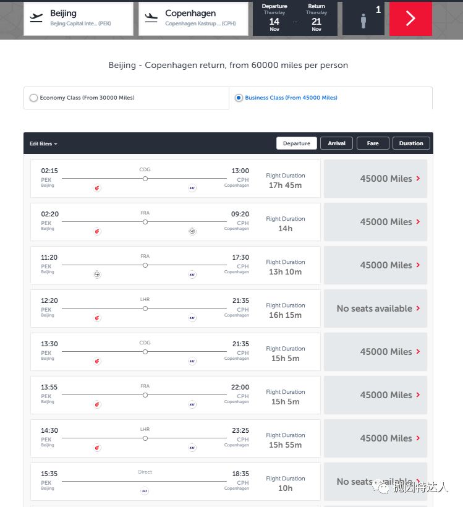The image size is (463, 507).
Task: Click the departure plane icon beside Beijing
Action: 36,17
